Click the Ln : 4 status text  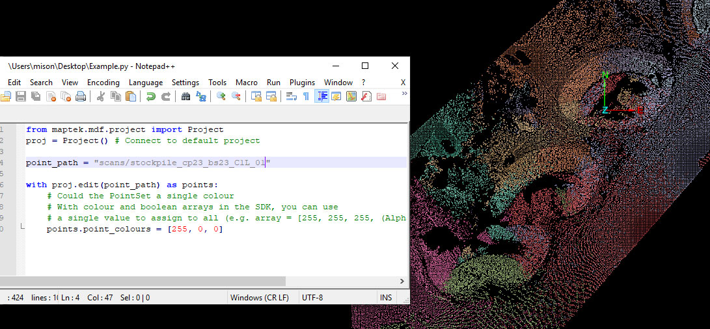click(70, 297)
